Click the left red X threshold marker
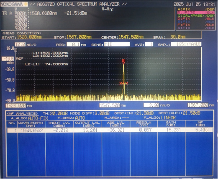218x179 pixels. point(121,84)
